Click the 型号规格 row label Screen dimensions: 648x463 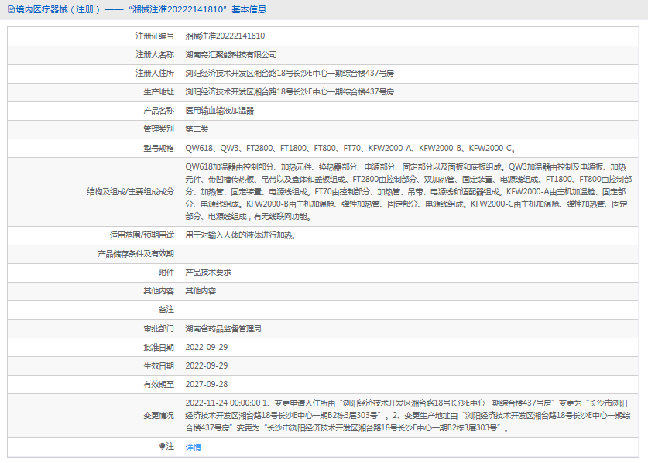[x=159, y=149]
